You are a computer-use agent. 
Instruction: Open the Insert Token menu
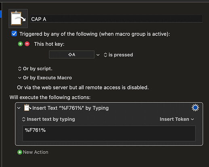[177, 119]
